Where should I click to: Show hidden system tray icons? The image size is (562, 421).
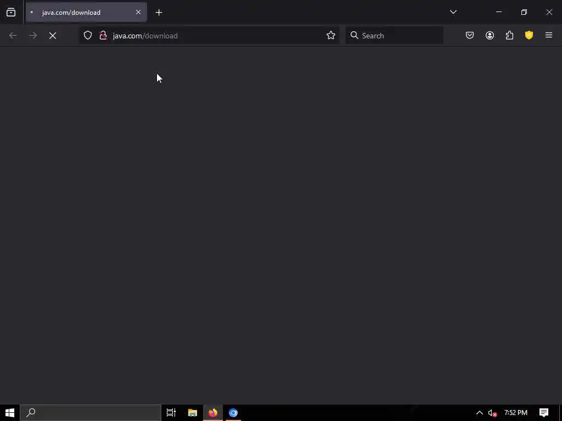[x=479, y=413]
